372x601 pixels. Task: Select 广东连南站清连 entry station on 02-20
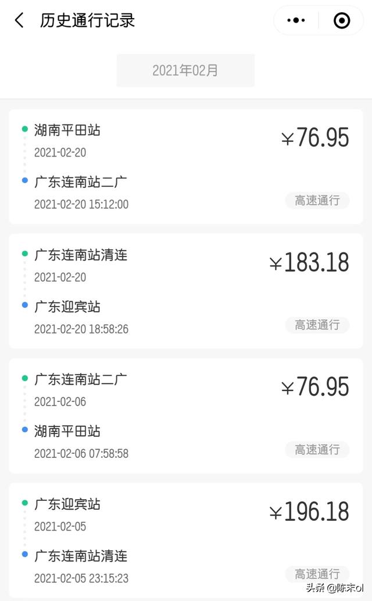pyautogui.click(x=81, y=254)
